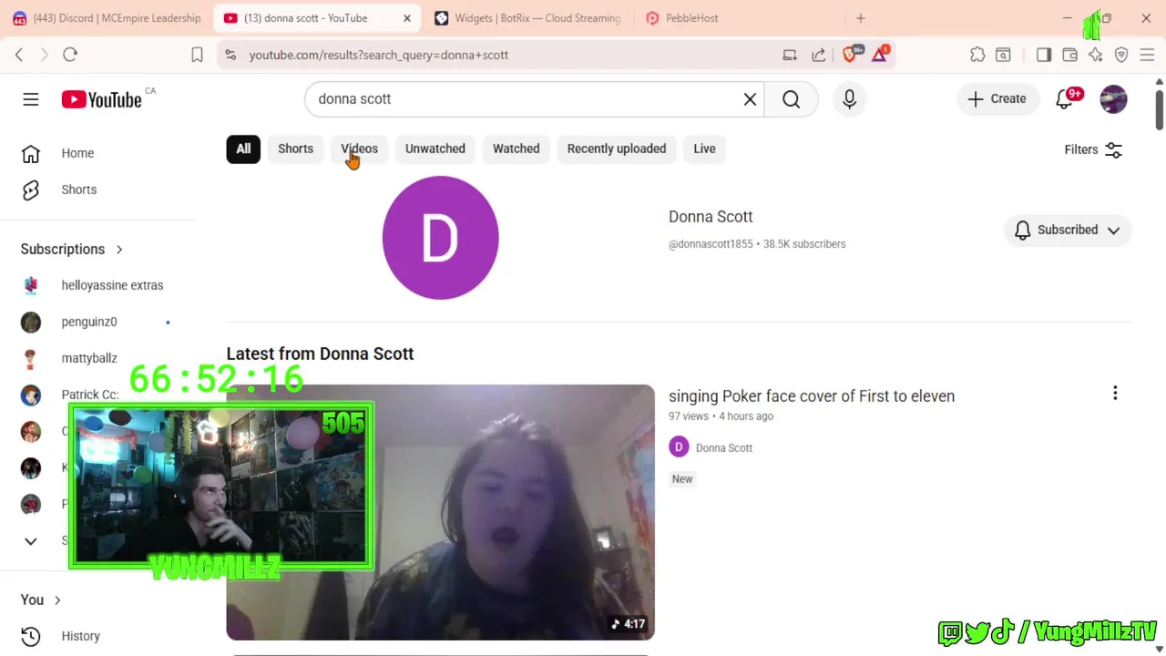Start voice search with the microphone
The width and height of the screenshot is (1166, 656).
pos(849,99)
